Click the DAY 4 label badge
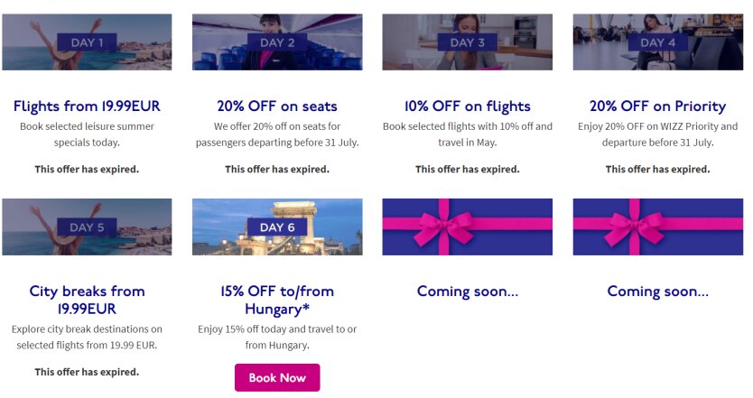 click(x=658, y=42)
